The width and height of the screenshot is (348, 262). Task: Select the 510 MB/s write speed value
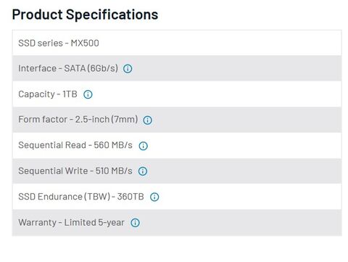click(114, 171)
